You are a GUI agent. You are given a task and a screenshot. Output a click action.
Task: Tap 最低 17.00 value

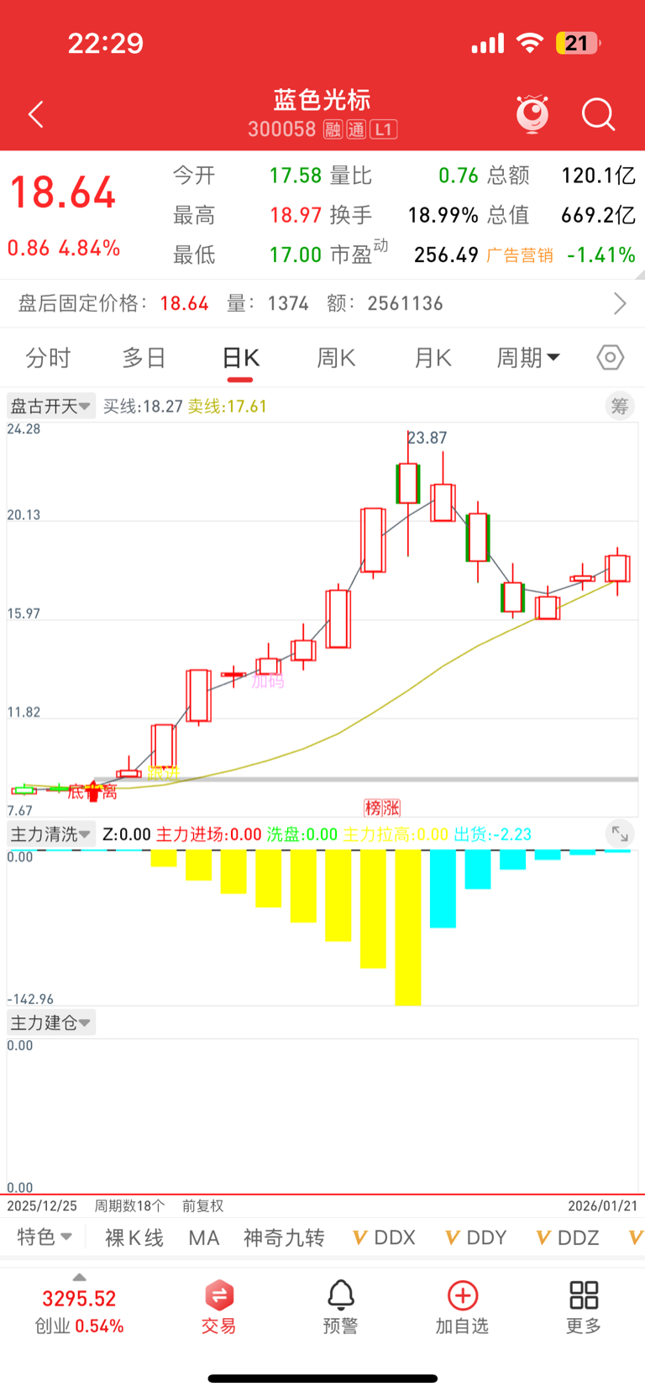click(x=296, y=255)
